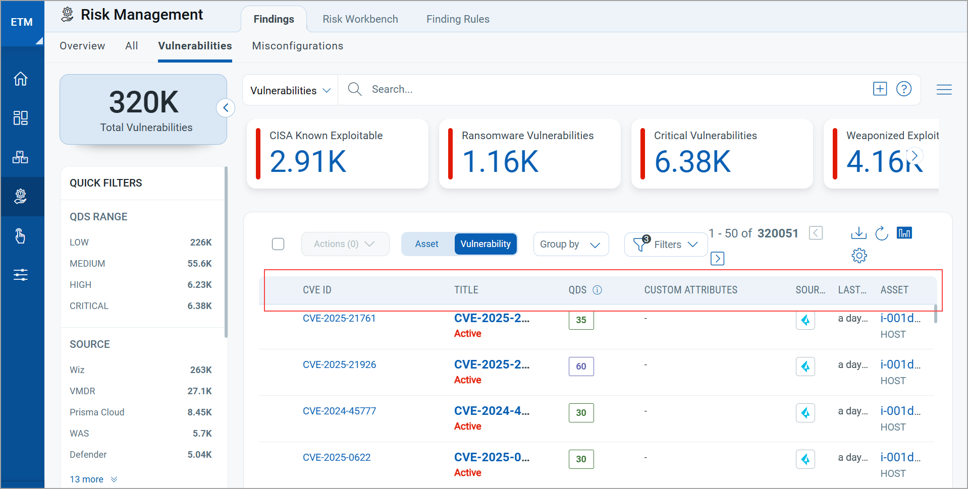968x489 pixels.
Task: Expand the Actions (0) dropdown
Action: point(345,244)
